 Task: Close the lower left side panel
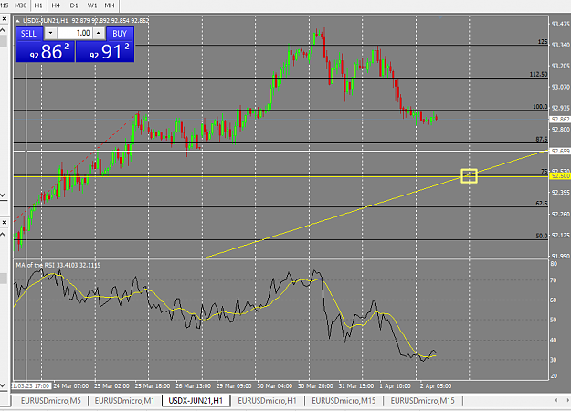point(5,222)
